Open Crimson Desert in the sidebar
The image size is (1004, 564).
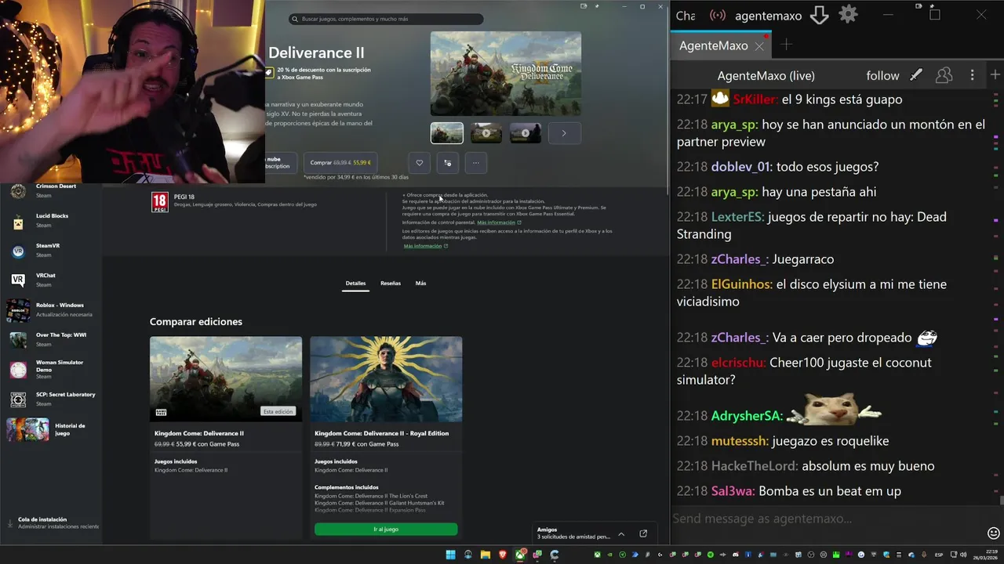coord(51,190)
